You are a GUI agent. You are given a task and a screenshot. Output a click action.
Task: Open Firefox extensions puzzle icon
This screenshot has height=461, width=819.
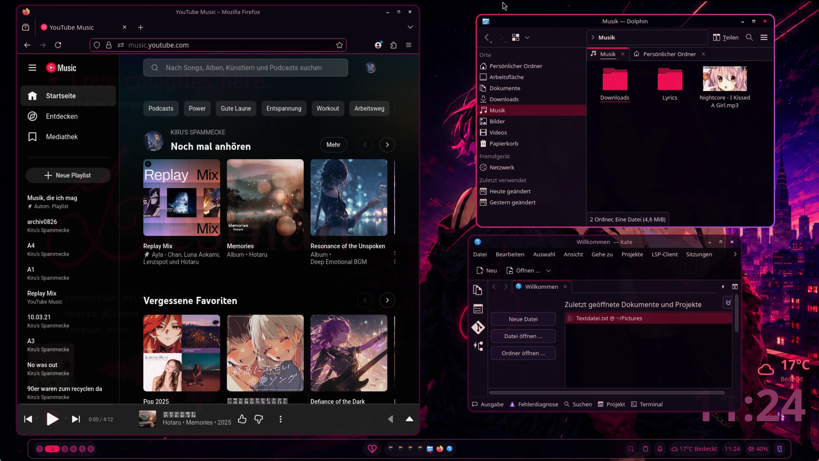(394, 45)
